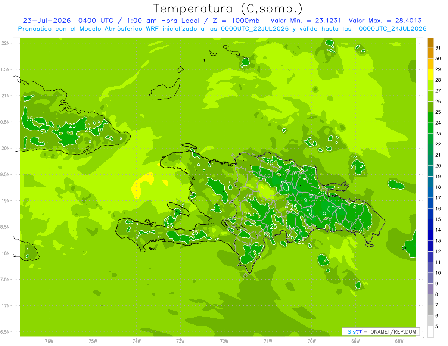Click the "71W" longitude label
Viewport: 448px width, 346px height.
point(268,341)
